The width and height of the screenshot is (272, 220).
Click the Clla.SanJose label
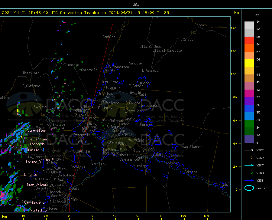pyautogui.click(x=151, y=47)
